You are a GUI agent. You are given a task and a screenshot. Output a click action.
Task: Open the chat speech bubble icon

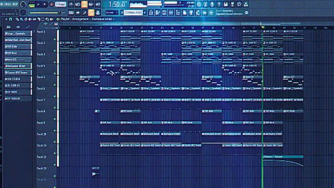239,4
